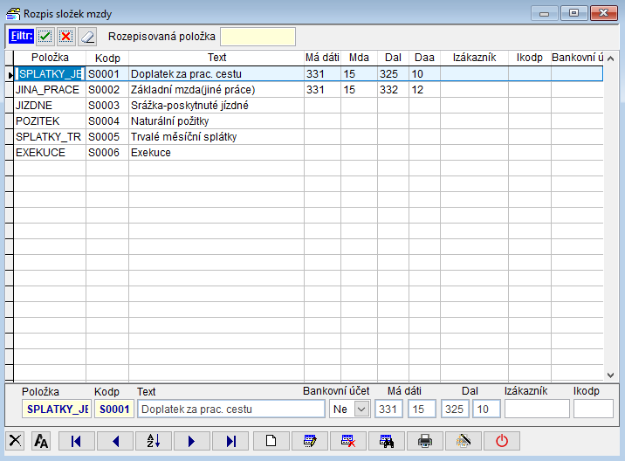Click the edit record icon with pencil
The image size is (625, 461).
(310, 441)
